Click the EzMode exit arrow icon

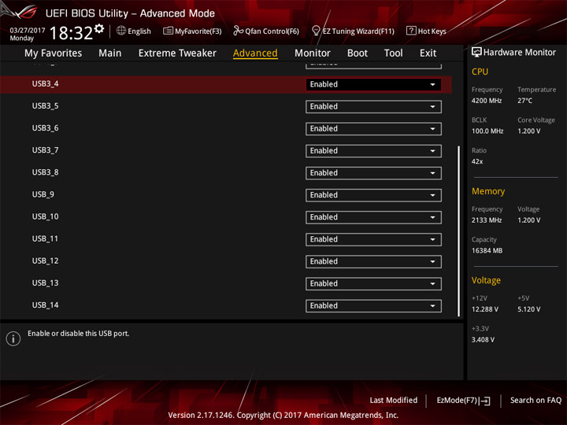click(x=485, y=401)
